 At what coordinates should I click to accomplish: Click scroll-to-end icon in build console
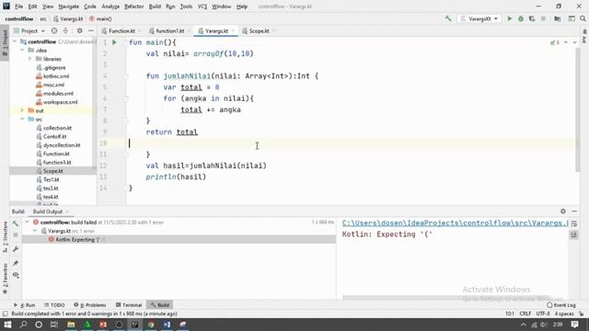click(x=574, y=235)
